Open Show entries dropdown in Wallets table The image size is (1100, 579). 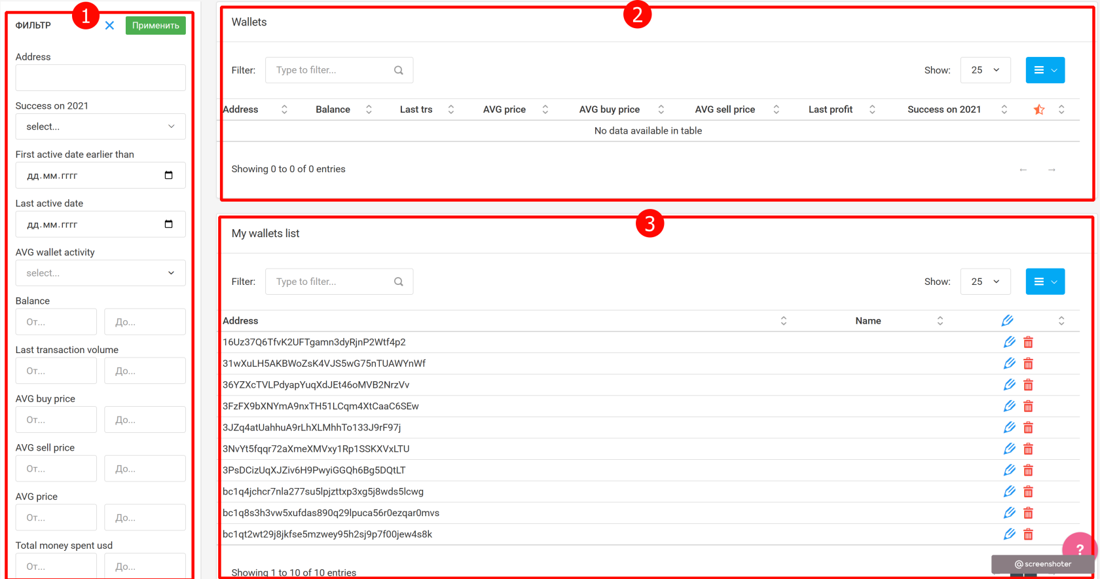(985, 70)
